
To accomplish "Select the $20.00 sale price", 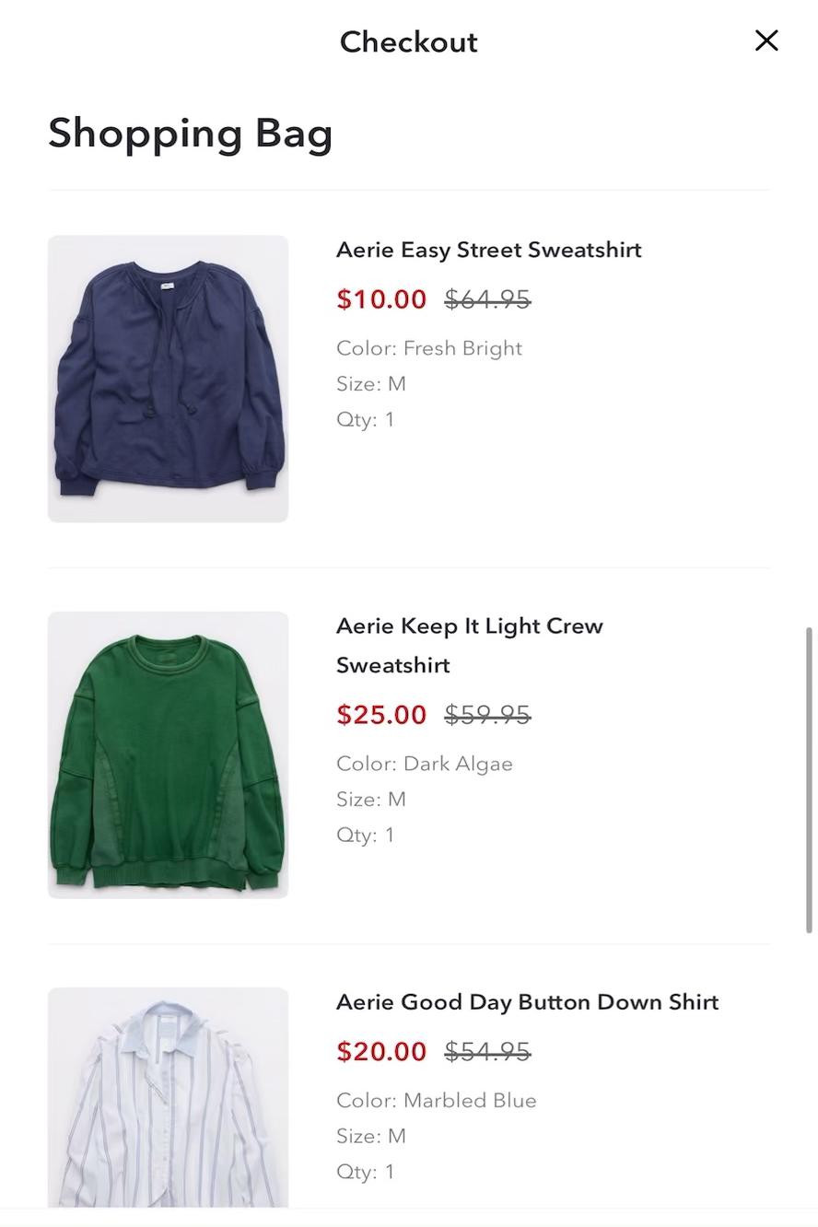I will (380, 1050).
